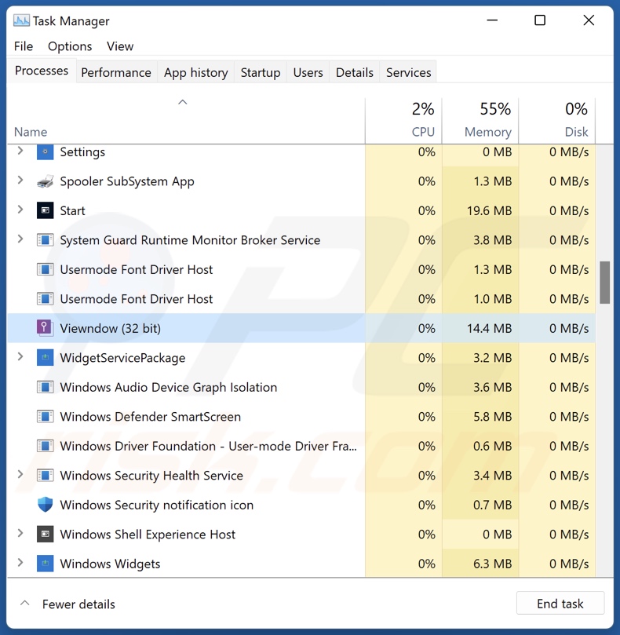Open the View menu
Screen dimensions: 620x635
click(x=120, y=46)
